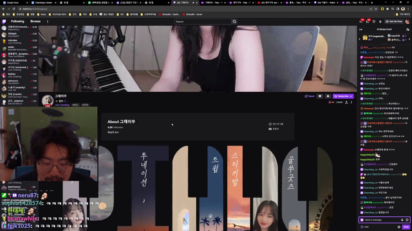Open the followed channel 20daph in sidebar

(19, 35)
